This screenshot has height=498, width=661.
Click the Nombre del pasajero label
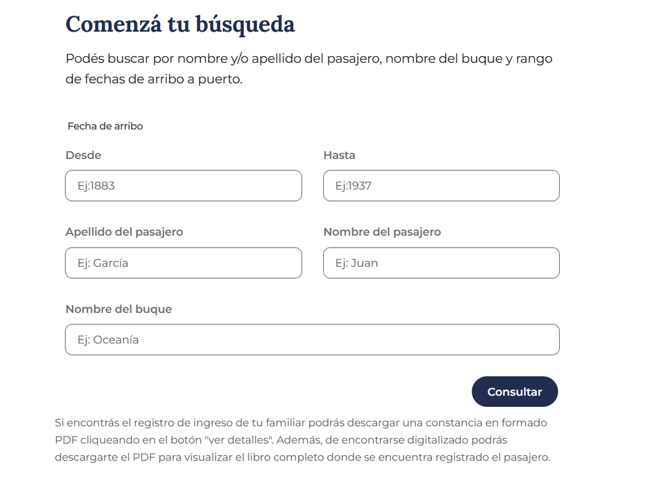coord(382,232)
